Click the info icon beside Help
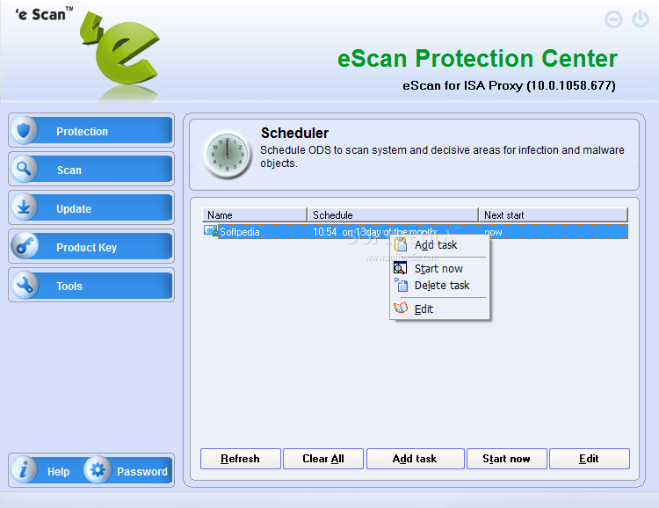 24,469
